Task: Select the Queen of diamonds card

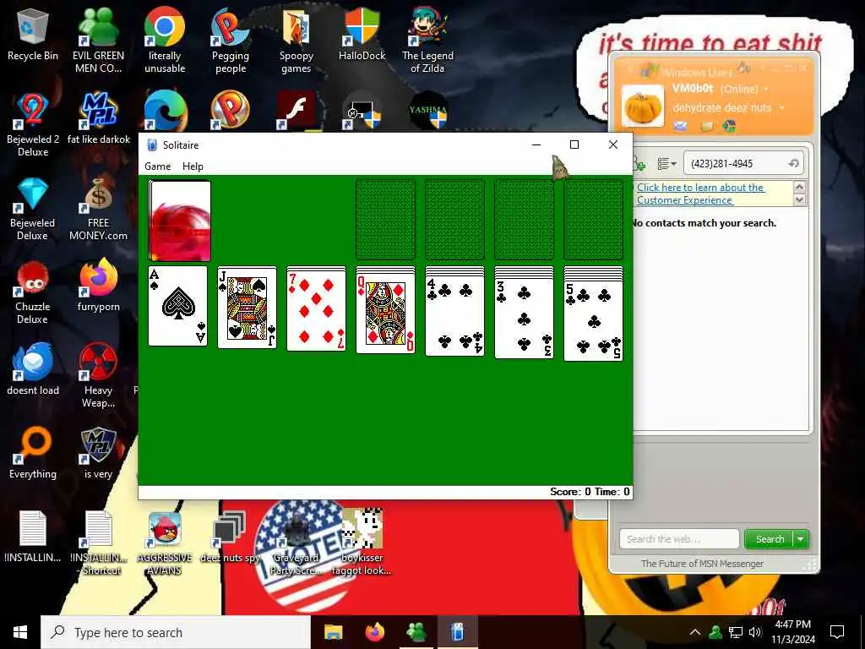Action: (x=385, y=313)
